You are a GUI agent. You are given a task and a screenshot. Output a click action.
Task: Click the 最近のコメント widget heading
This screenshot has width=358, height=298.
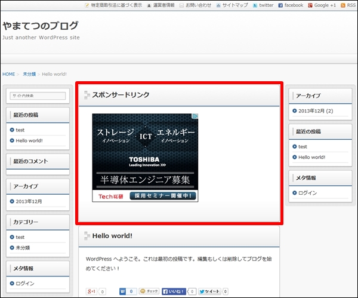click(30, 161)
